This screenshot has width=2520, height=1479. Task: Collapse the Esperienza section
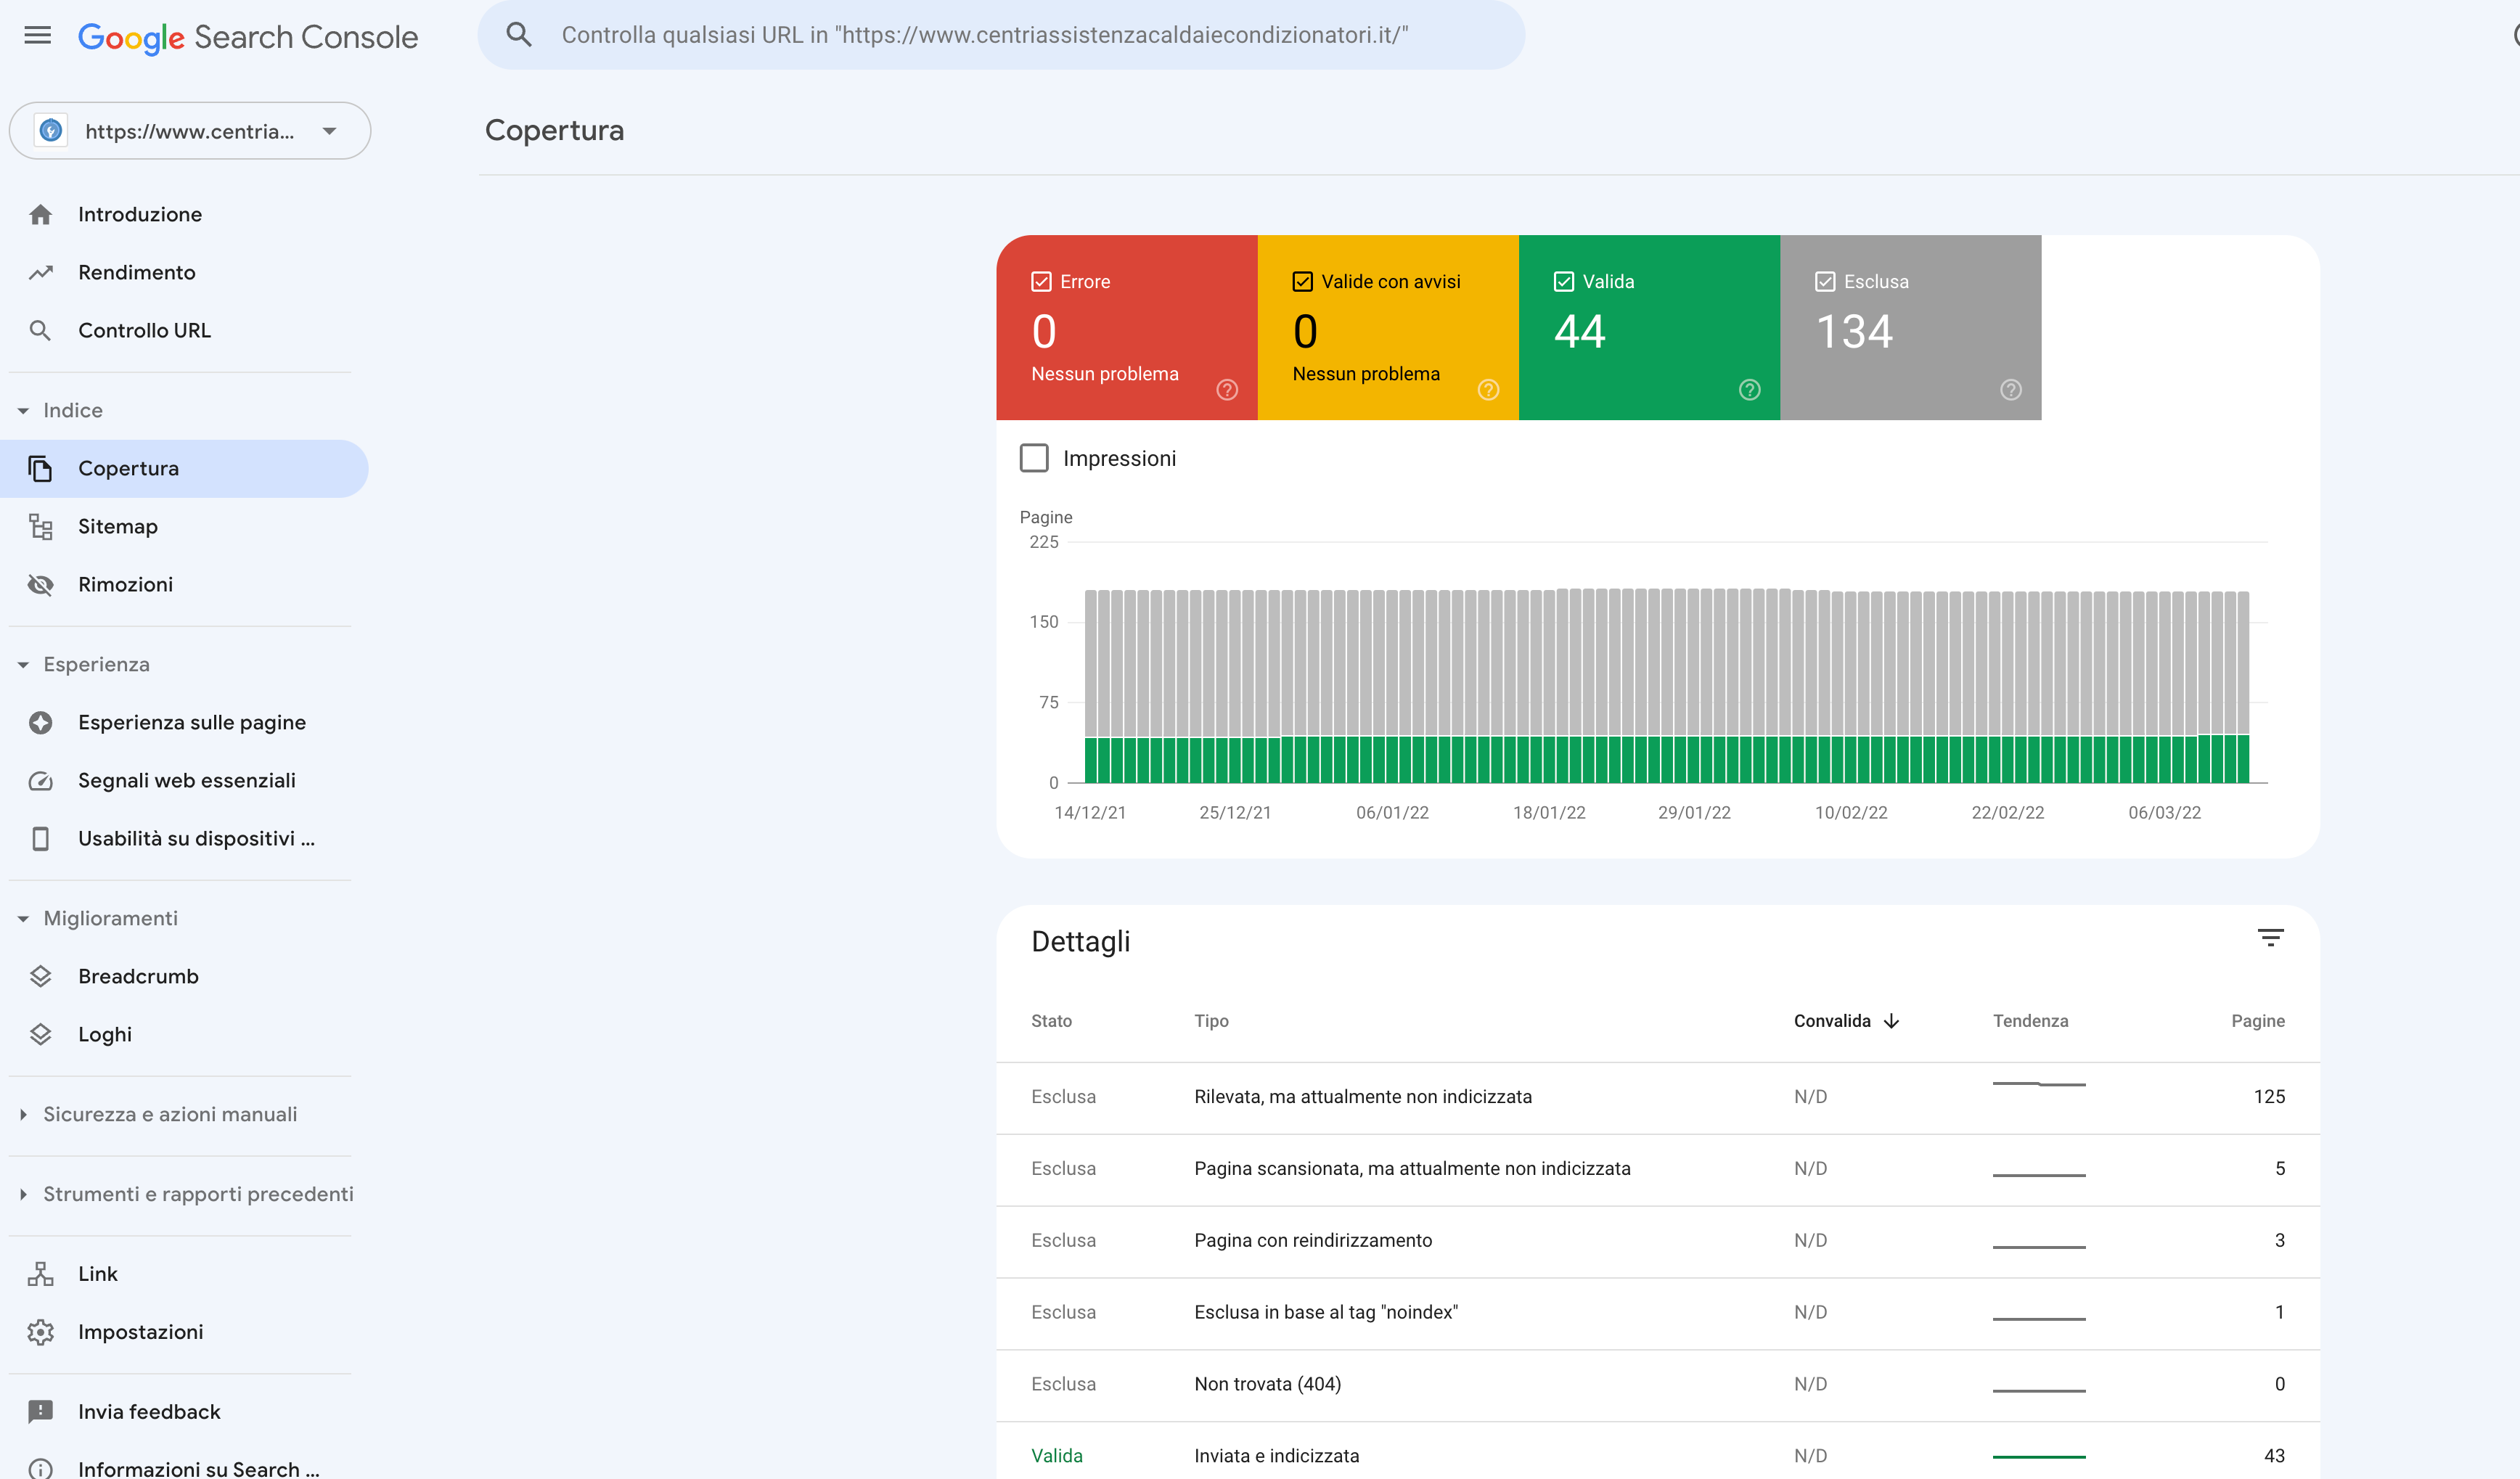23,664
